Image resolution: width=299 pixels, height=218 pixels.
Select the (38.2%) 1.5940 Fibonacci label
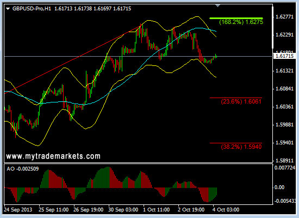coord(241,147)
